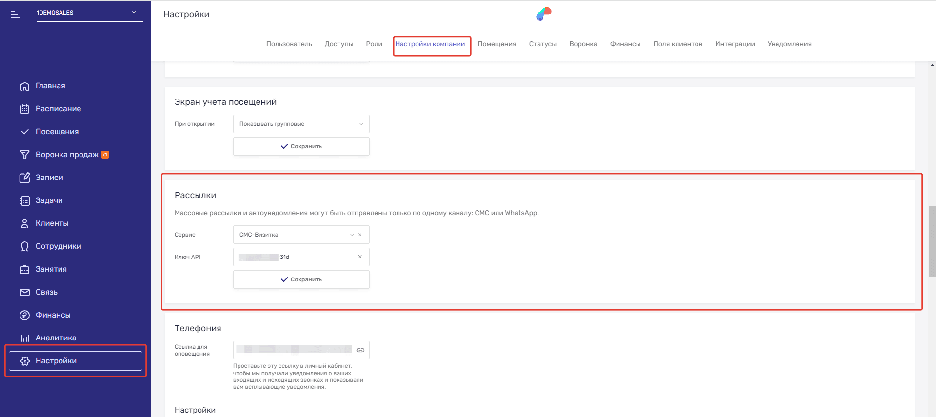Open Клиенты section in the sidebar
Viewport: 936px width, 417px height.
click(x=52, y=223)
